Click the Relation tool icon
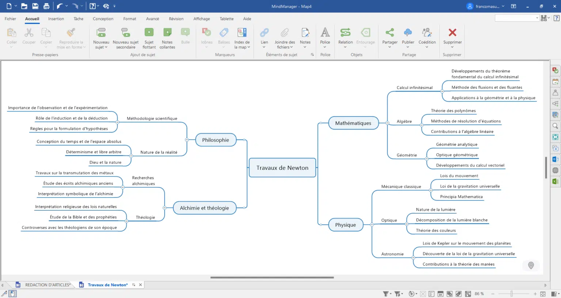This screenshot has width=561, height=298. click(345, 33)
